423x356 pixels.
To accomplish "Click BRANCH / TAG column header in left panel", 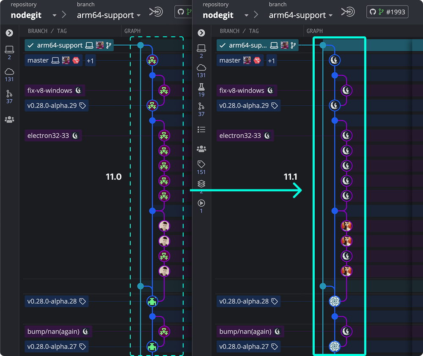I will [x=47, y=31].
